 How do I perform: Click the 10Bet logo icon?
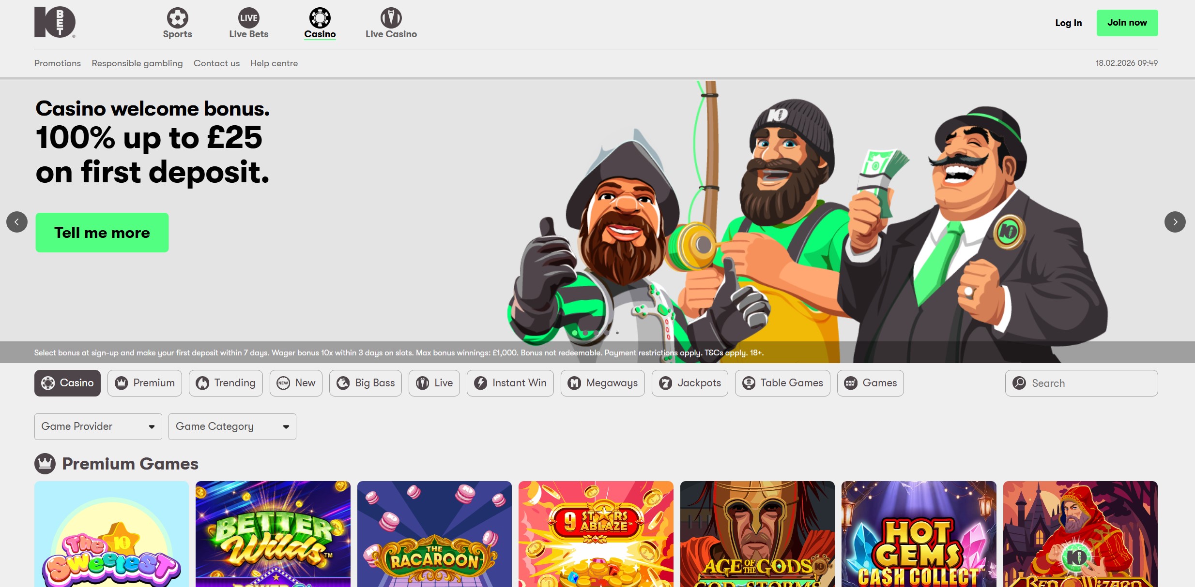tap(55, 22)
